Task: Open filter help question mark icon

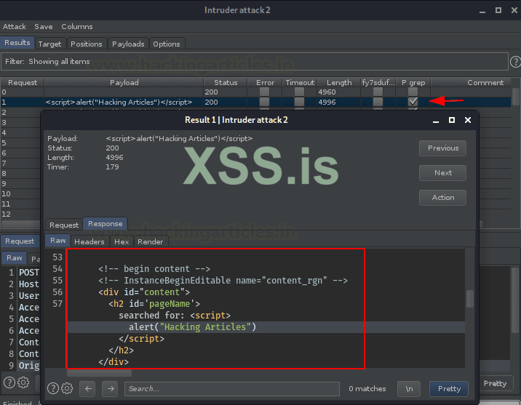Action: (515, 62)
